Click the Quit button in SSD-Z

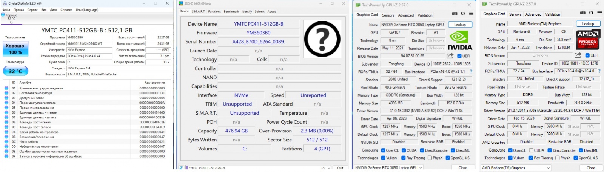(341, 168)
